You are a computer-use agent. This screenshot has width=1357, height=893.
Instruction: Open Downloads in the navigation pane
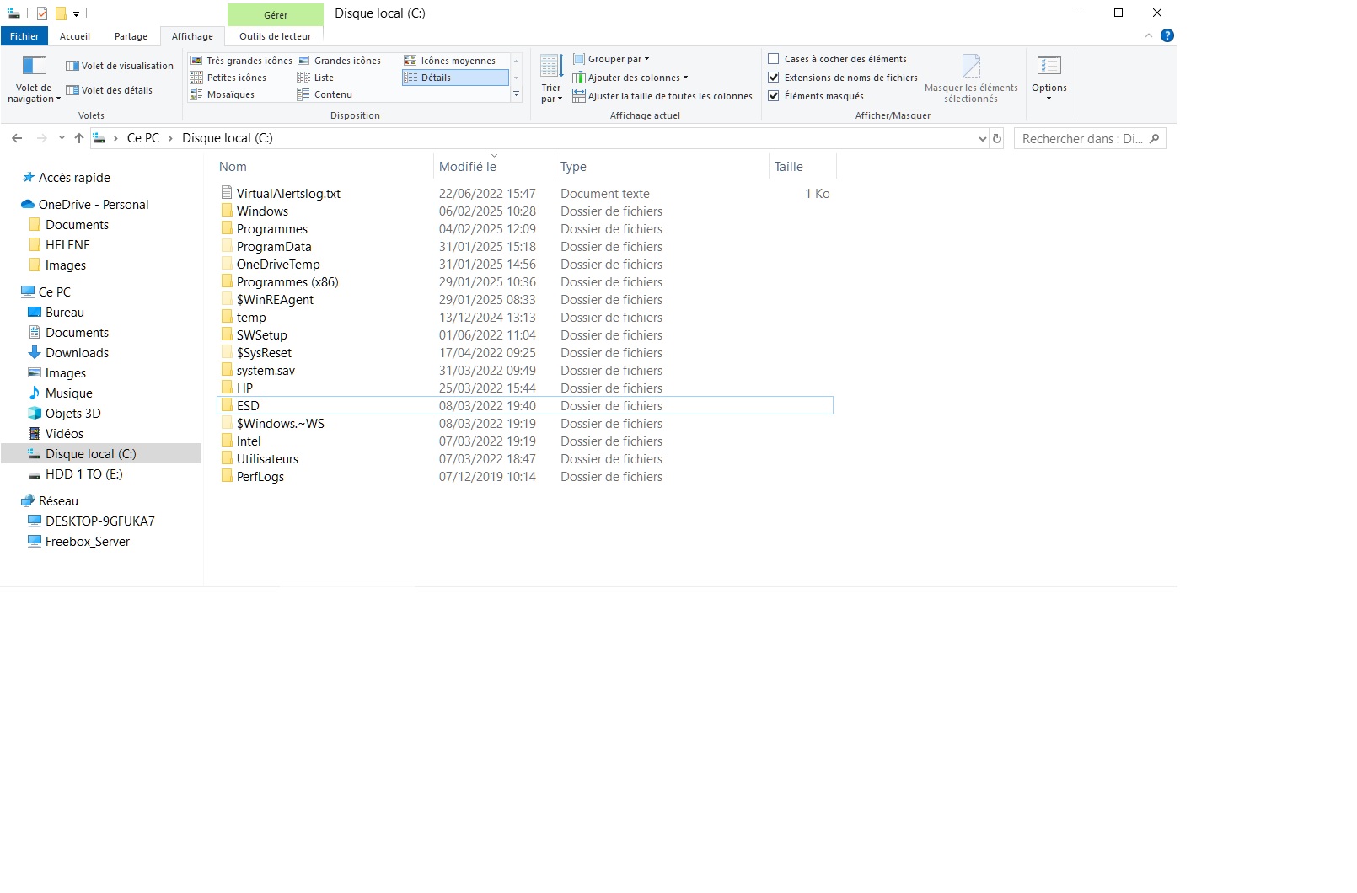pos(77,353)
